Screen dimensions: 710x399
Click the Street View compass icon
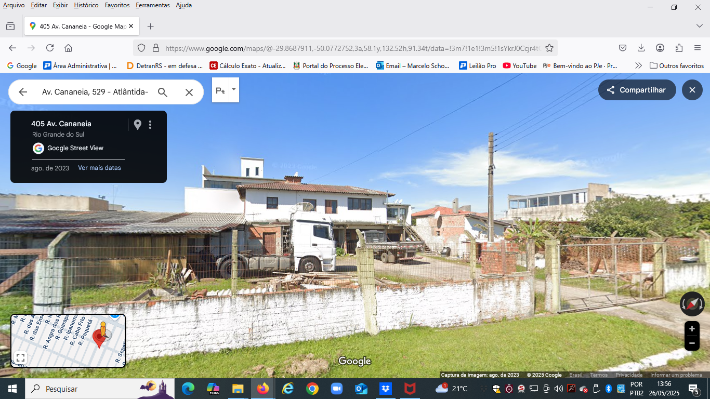pyautogui.click(x=692, y=304)
